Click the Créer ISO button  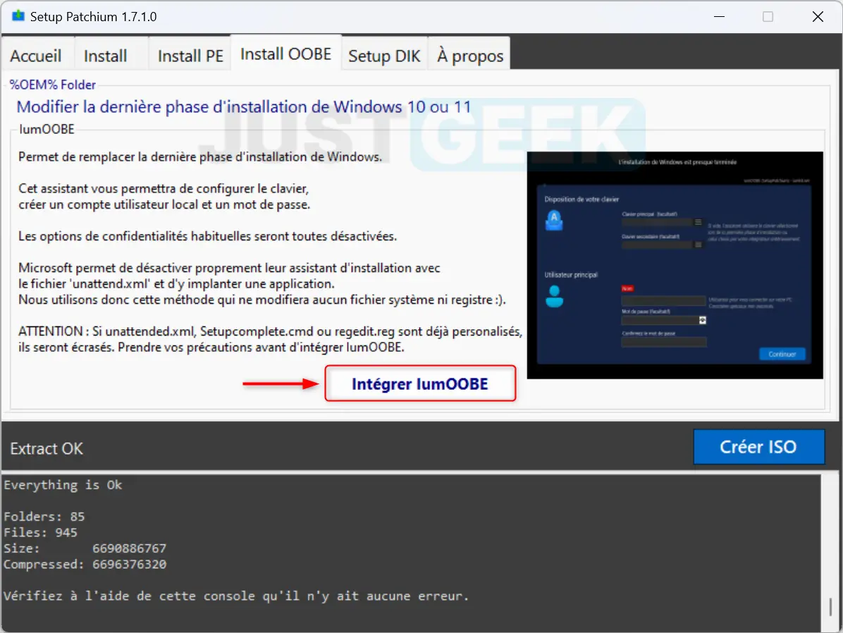coord(758,446)
